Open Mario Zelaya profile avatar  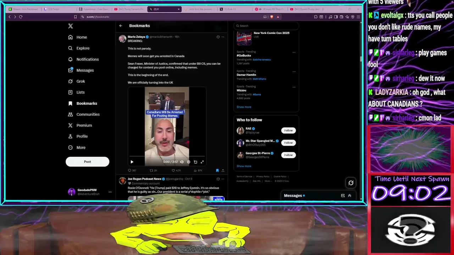pyautogui.click(x=122, y=39)
